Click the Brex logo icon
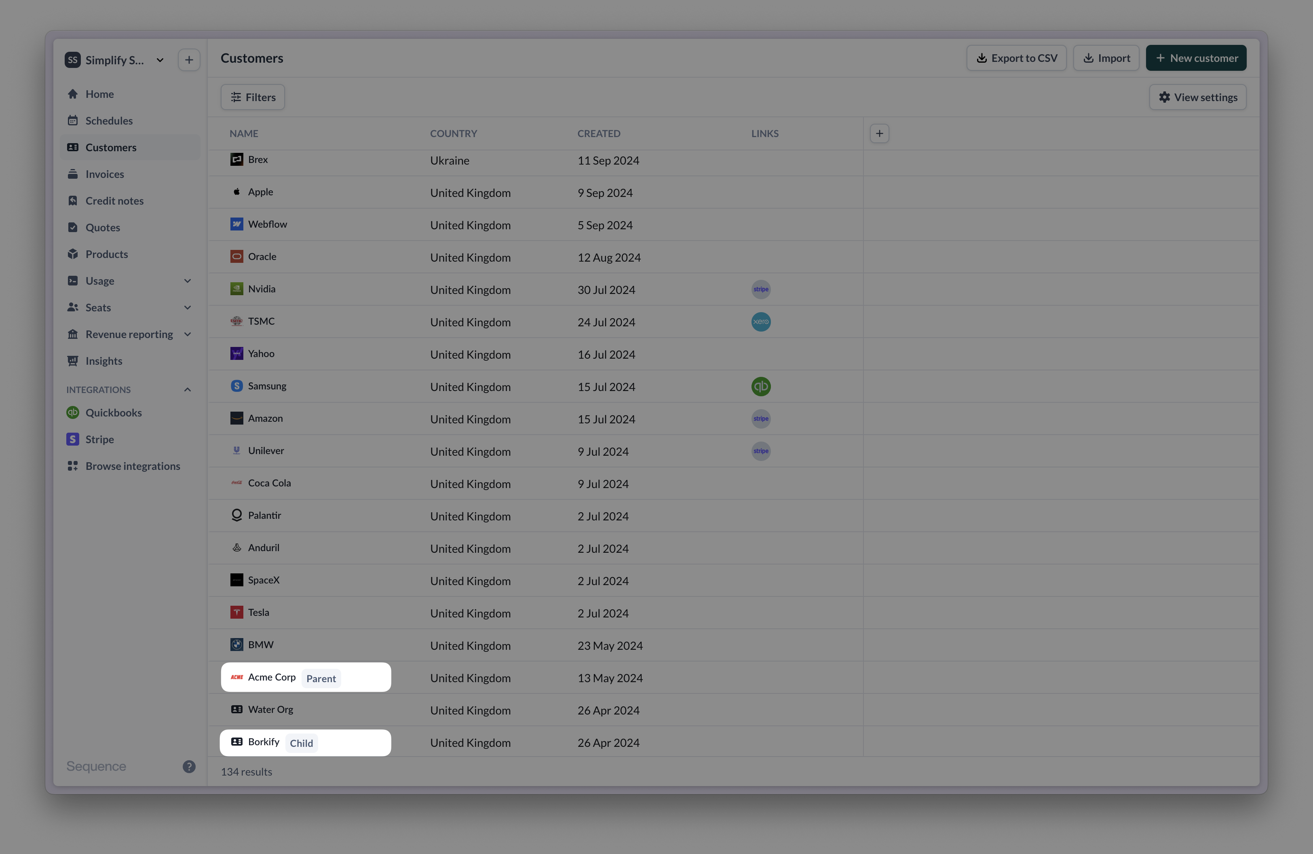The height and width of the screenshot is (854, 1313). click(236, 159)
